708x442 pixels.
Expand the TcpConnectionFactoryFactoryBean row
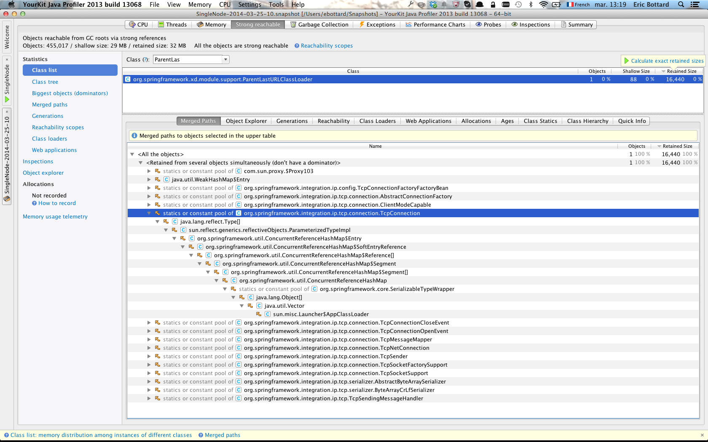tap(149, 188)
